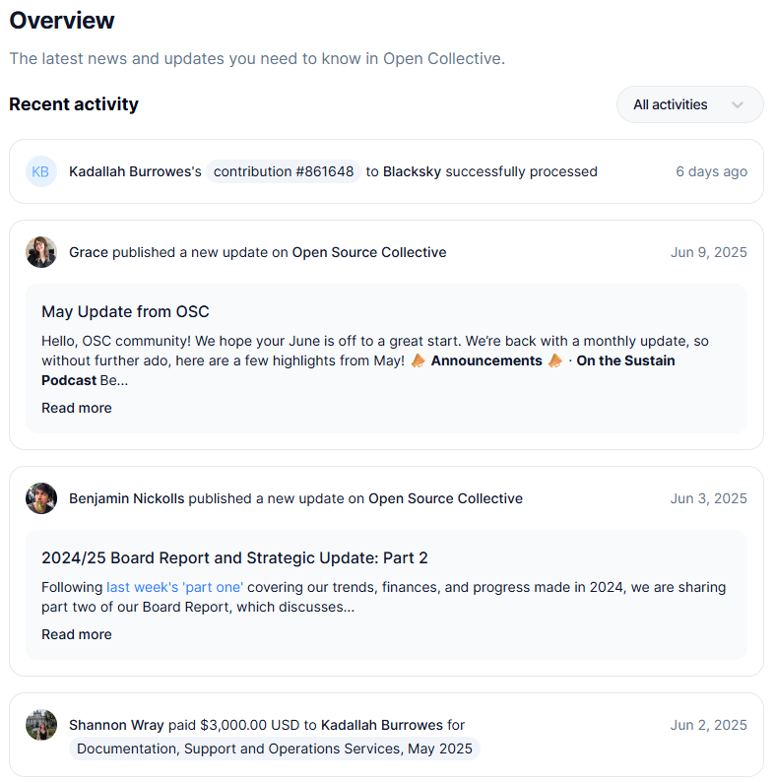Read more of May Update from OSC
Screen dimensions: 775x782
click(x=77, y=408)
